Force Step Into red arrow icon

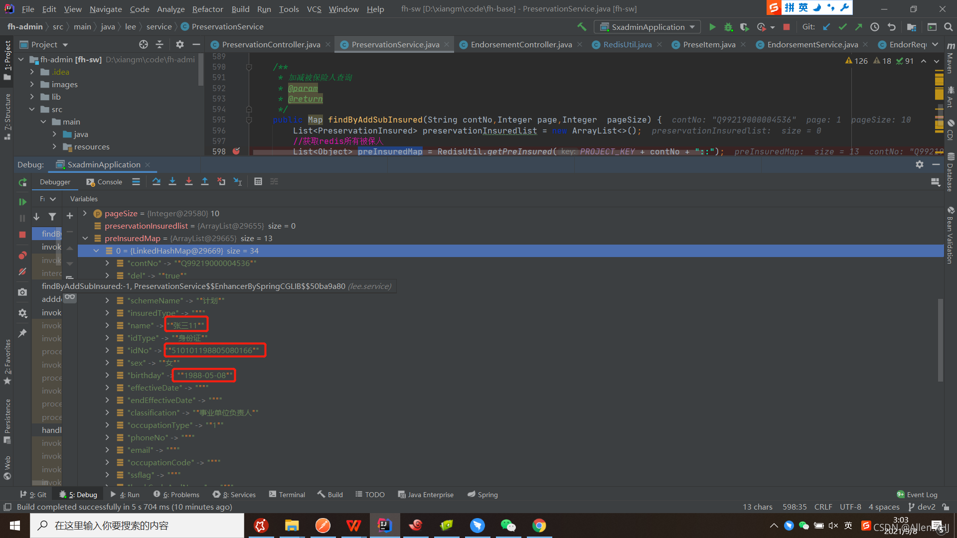(189, 182)
